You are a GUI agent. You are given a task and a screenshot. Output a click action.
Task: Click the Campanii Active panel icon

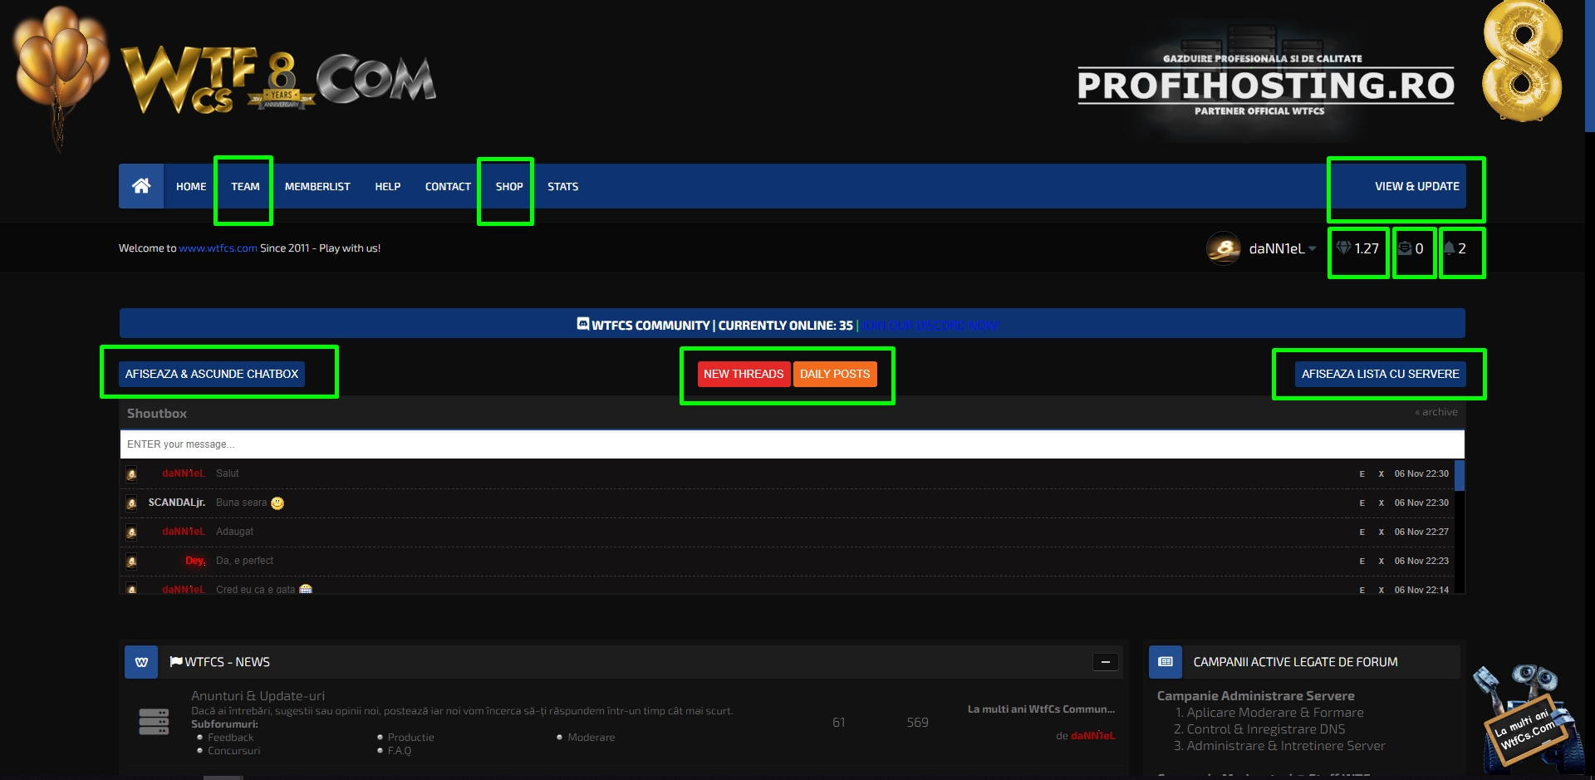[1166, 662]
